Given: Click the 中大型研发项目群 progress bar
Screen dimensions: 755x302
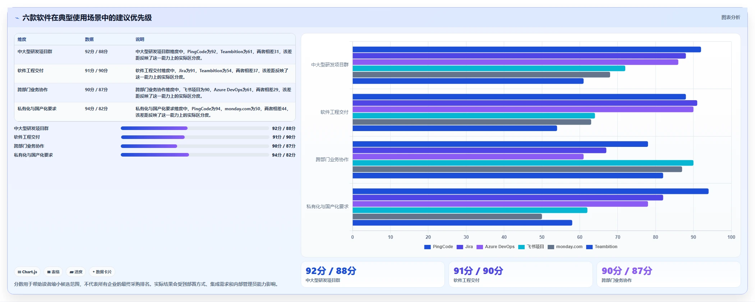Looking at the screenshot, I should coord(195,128).
